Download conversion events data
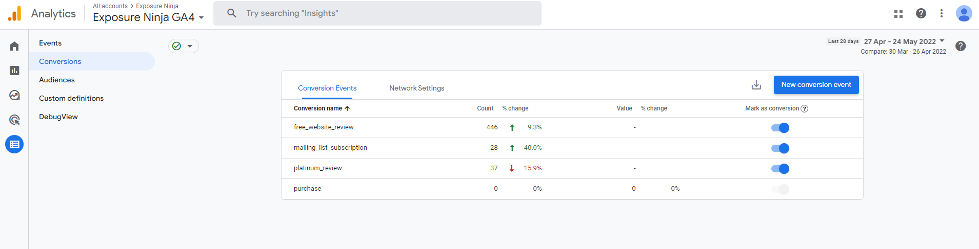This screenshot has height=249, width=979. pyautogui.click(x=756, y=85)
